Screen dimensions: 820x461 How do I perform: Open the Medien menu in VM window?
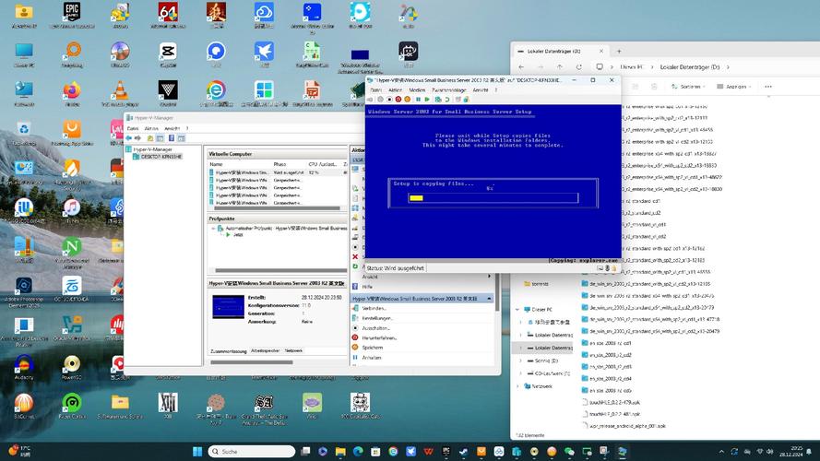(x=417, y=90)
